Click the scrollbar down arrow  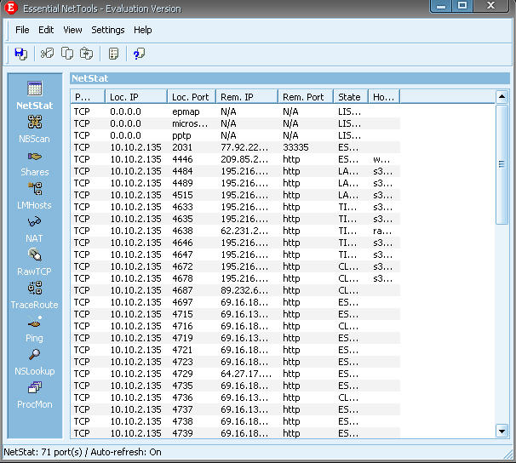tap(502, 432)
